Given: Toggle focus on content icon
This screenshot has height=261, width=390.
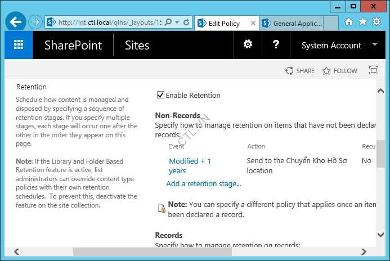Looking at the screenshot, I should coord(373,71).
